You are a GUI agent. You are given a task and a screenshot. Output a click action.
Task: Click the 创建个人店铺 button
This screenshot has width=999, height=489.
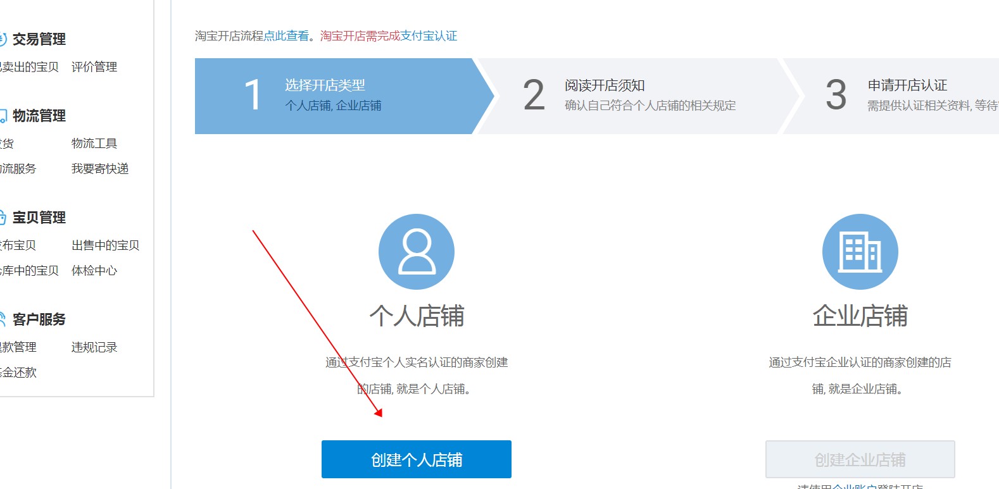point(416,459)
